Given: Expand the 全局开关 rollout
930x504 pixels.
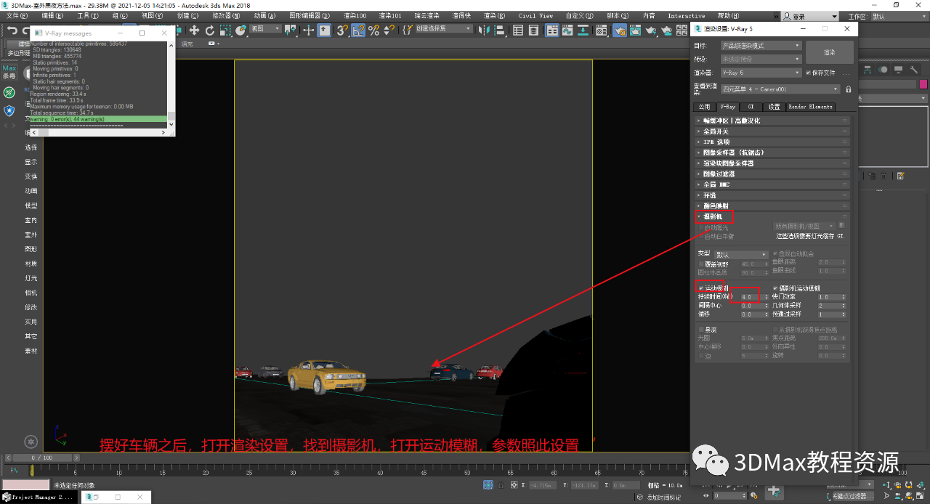Looking at the screenshot, I should click(x=714, y=131).
